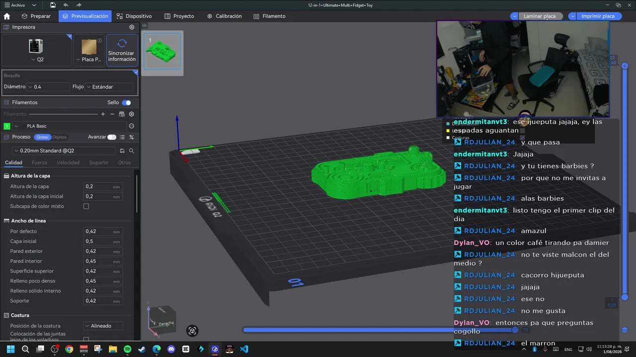Click the Laminar placa button

(x=540, y=16)
